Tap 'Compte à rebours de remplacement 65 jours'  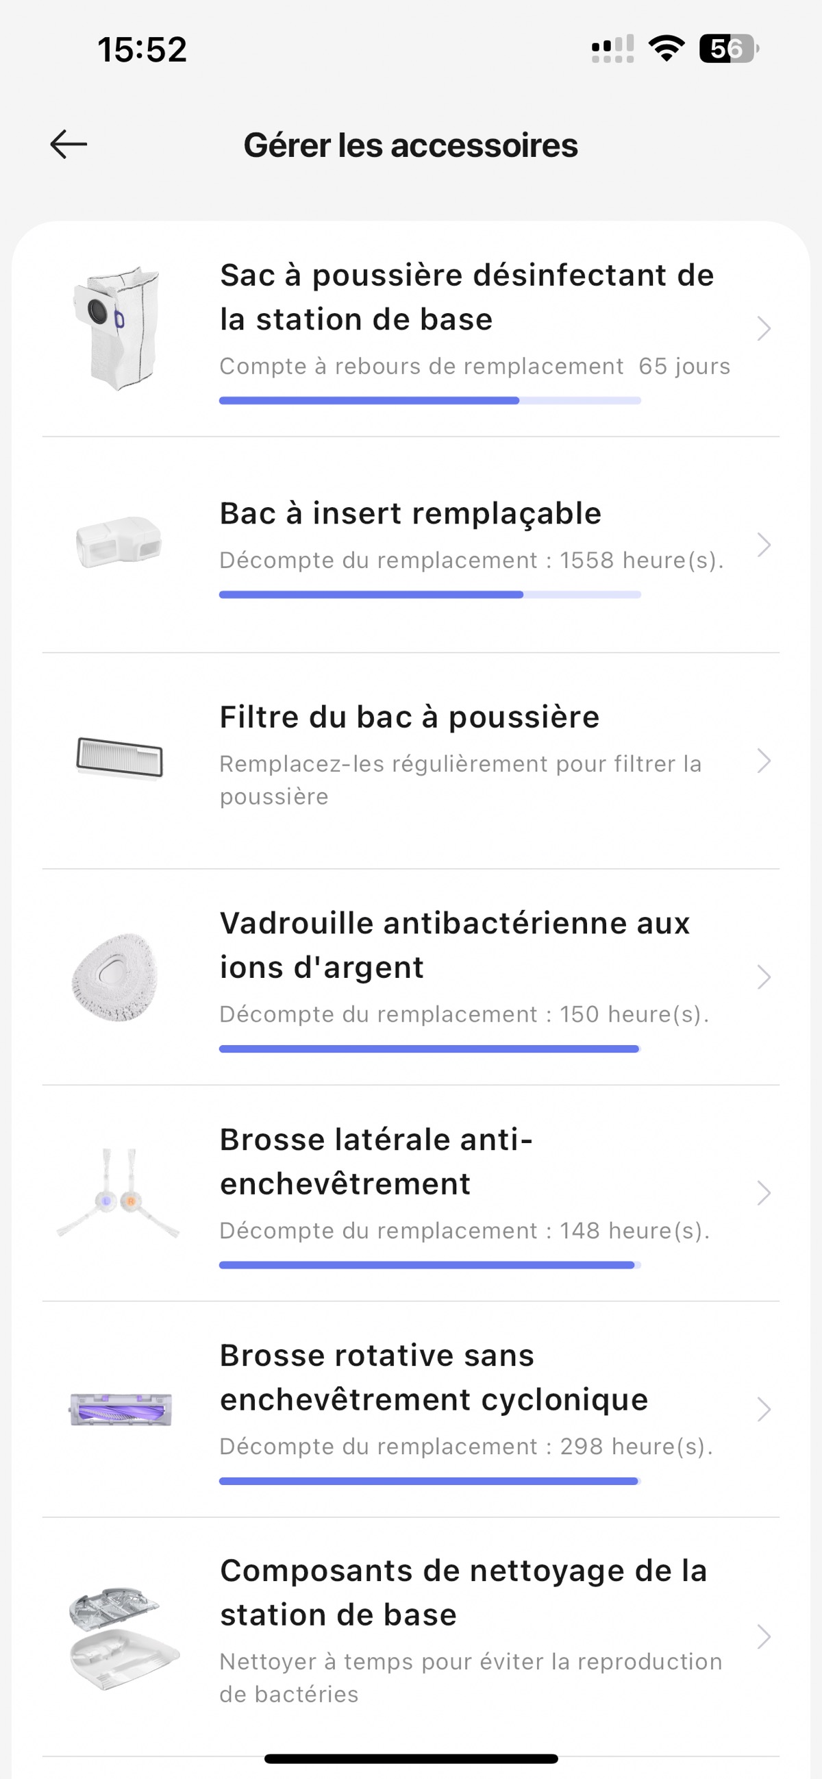[x=474, y=366]
